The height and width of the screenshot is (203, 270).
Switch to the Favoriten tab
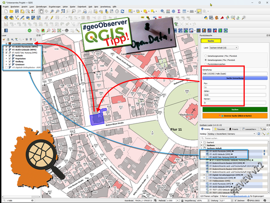pyautogui.click(x=219, y=129)
